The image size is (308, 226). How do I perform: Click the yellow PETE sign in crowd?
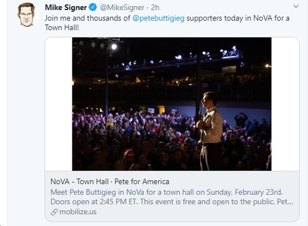point(110,121)
